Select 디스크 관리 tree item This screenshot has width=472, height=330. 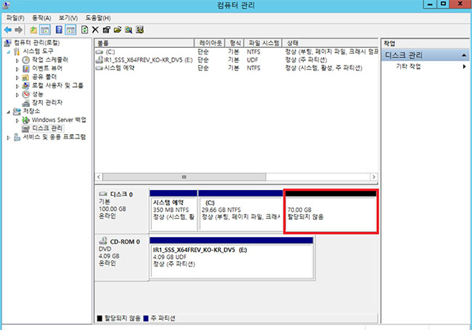pos(47,128)
